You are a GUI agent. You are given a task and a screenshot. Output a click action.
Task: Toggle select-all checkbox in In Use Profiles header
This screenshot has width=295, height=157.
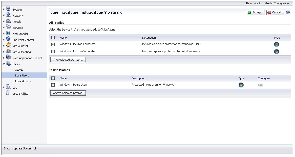point(53,78)
